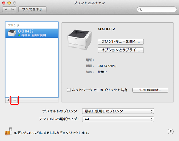The height and width of the screenshot is (141, 179).
Task: Open the default paper size A4 dropdown
Action: click(x=118, y=119)
